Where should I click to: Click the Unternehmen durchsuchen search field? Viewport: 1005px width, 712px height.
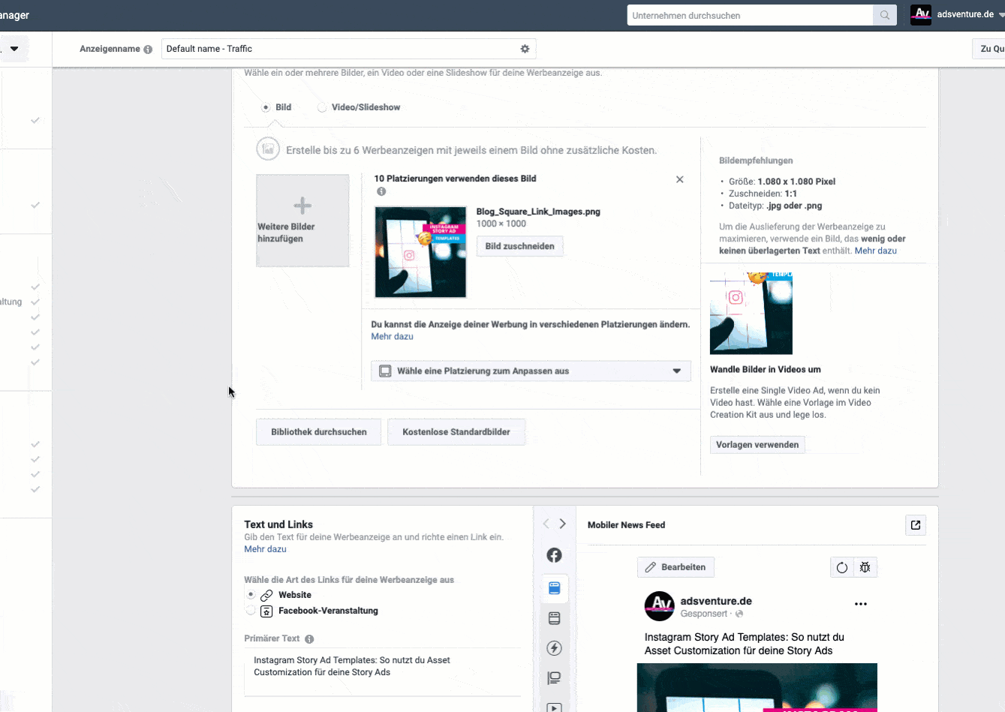(x=750, y=15)
